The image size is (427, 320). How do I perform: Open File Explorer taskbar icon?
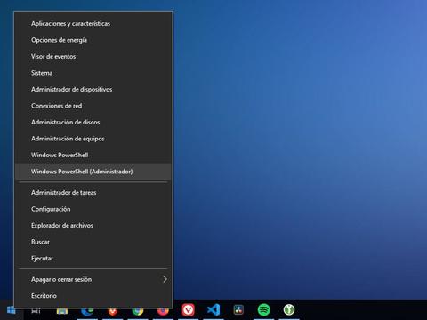(62, 311)
